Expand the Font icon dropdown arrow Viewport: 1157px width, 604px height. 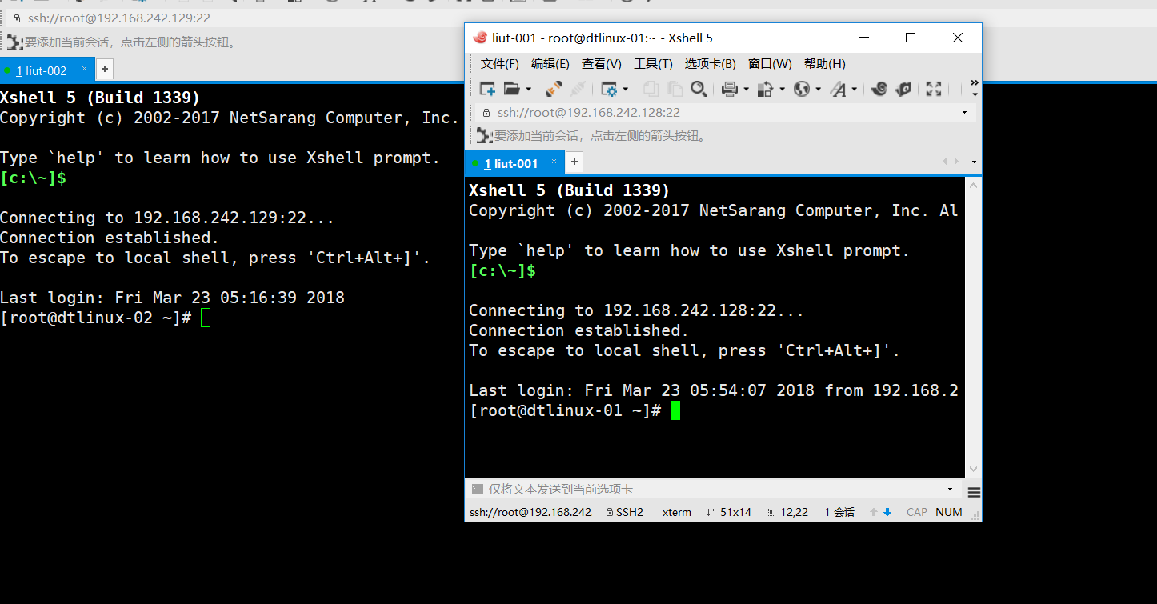click(855, 90)
